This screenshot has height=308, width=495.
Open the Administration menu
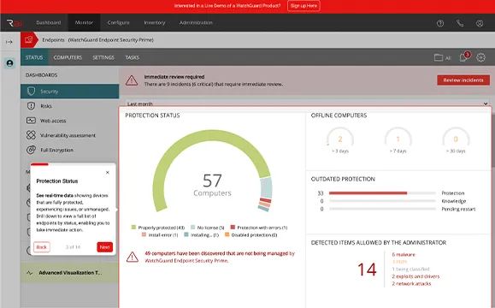click(196, 23)
